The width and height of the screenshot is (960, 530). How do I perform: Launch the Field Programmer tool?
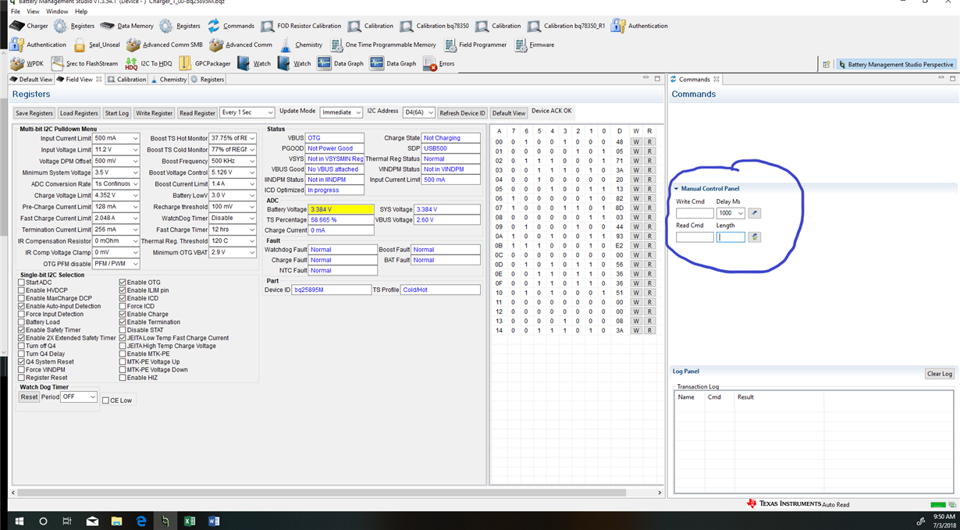pyautogui.click(x=475, y=45)
